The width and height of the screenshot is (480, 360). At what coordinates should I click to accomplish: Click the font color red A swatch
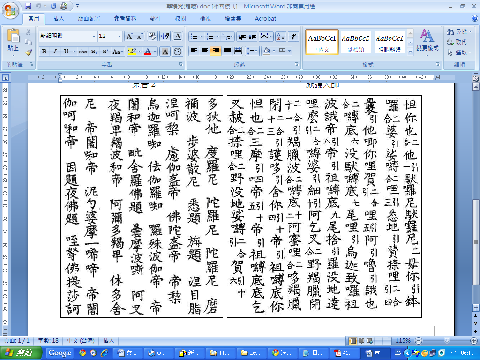point(148,52)
